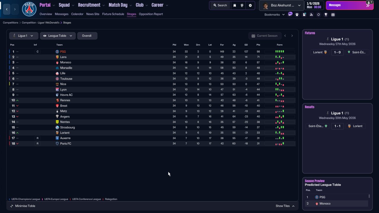Click the globe icon in the top bar
Image resolution: width=379 pixels, height=213 pixels.
point(242,5)
